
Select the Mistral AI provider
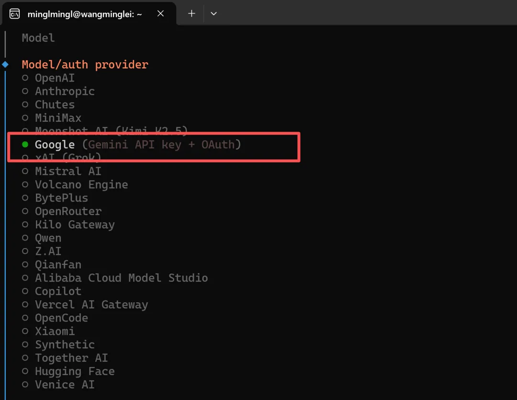coord(25,171)
